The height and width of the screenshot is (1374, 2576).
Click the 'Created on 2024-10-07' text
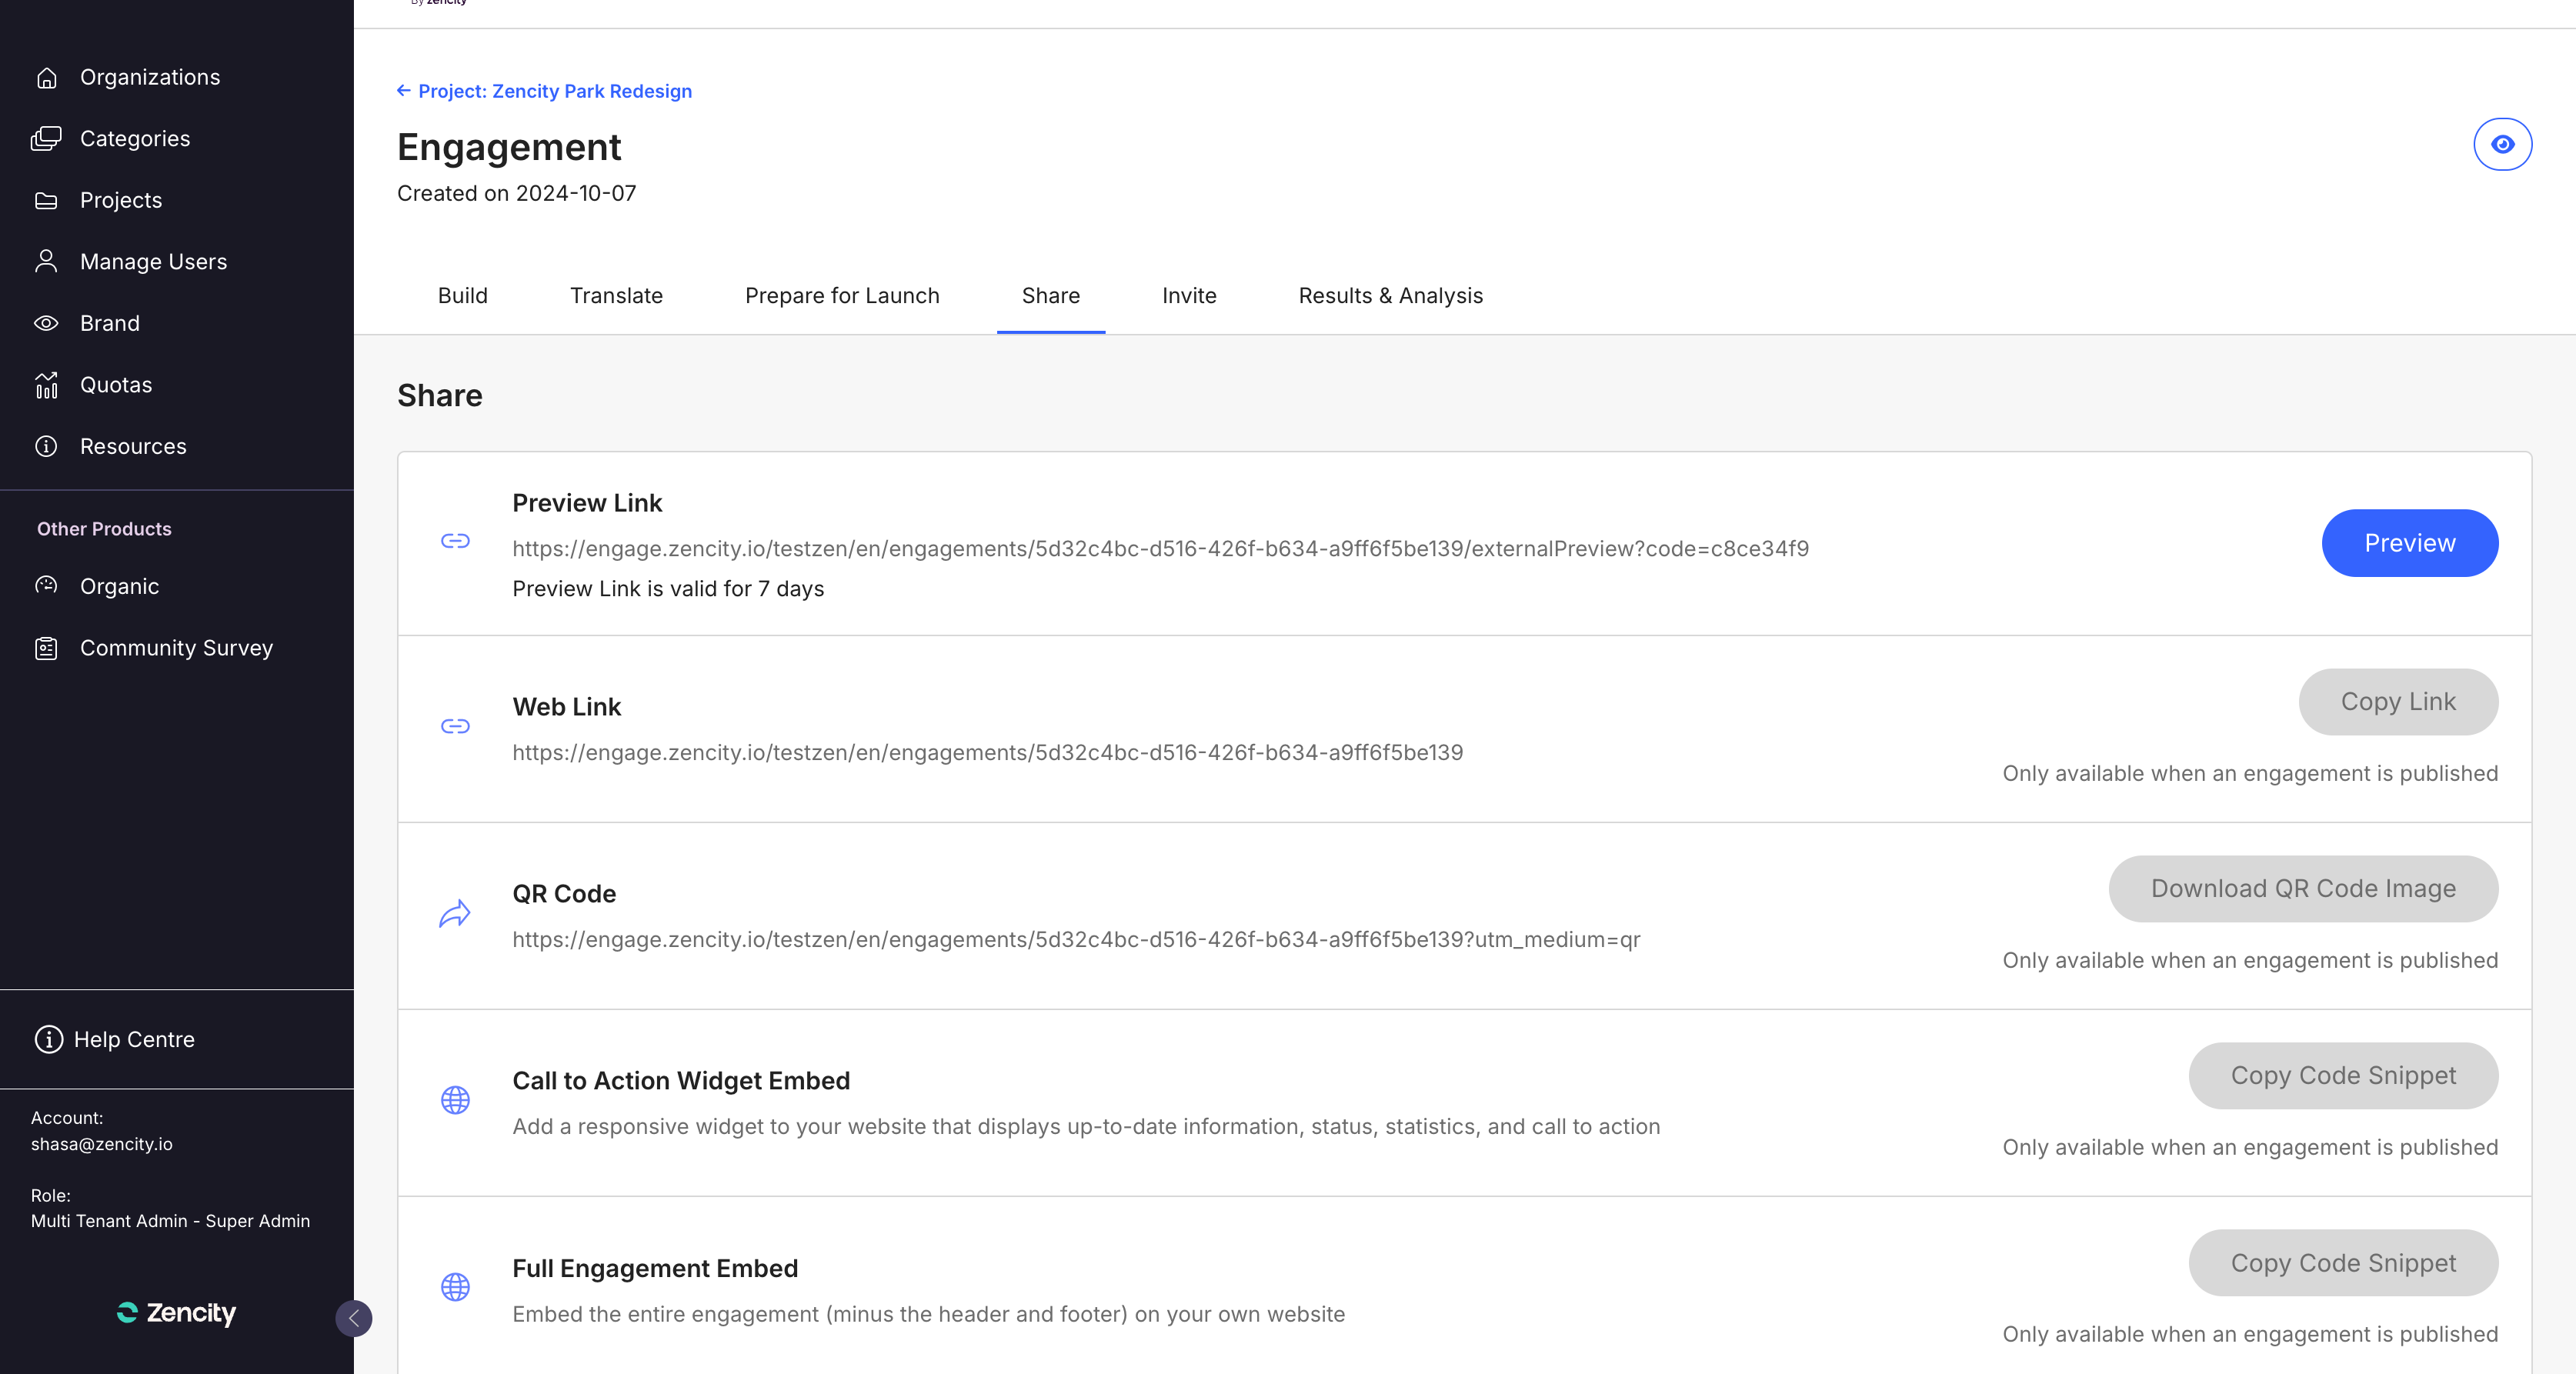click(x=516, y=194)
